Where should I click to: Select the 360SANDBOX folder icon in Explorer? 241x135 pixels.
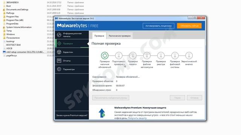pyautogui.click(x=4, y=3)
